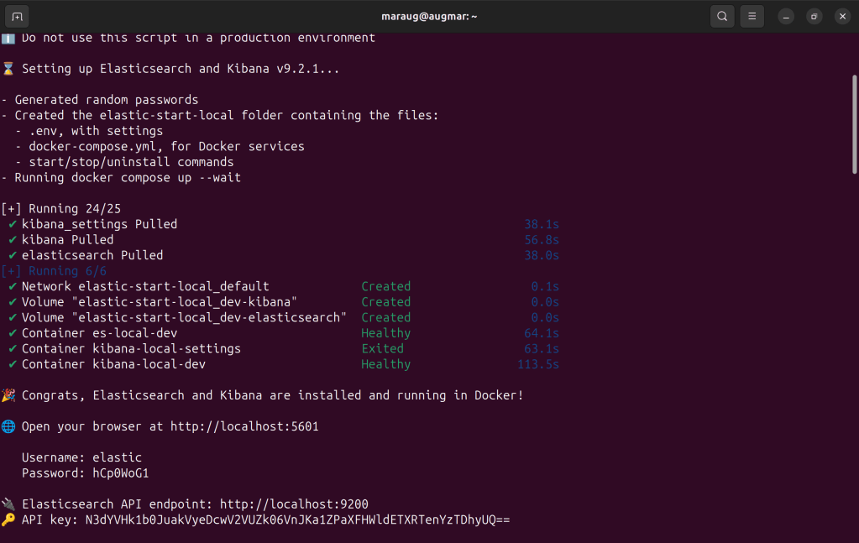Viewport: 859px width, 543px height.
Task: Close the terminal window
Action: (x=842, y=16)
